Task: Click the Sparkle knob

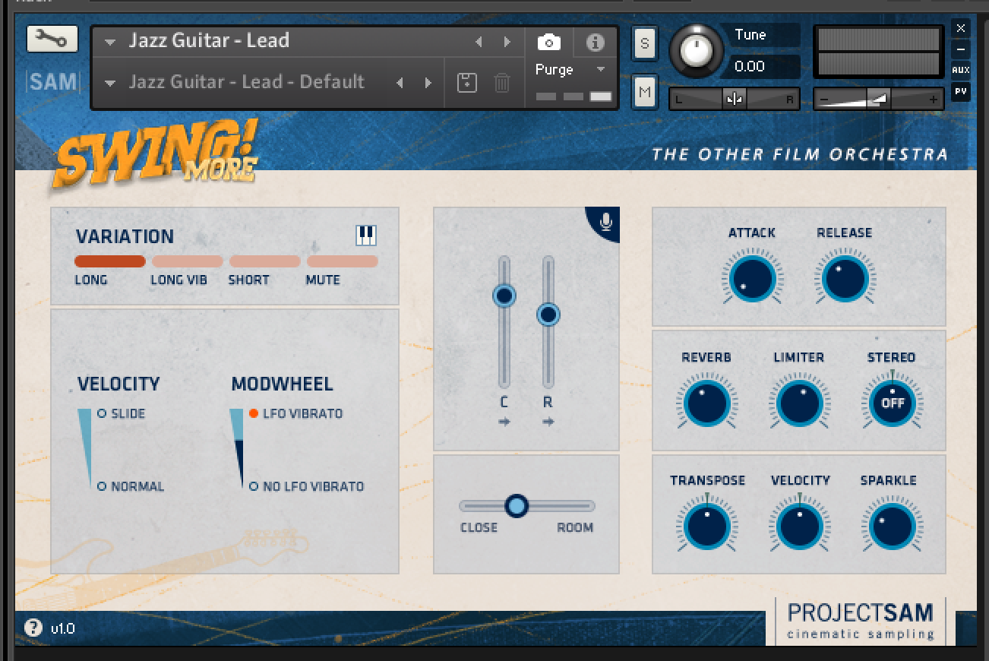Action: pos(893,527)
